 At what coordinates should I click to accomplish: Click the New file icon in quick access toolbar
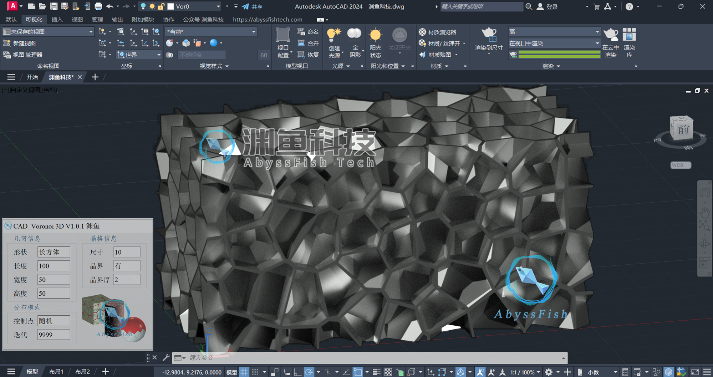(31, 6)
